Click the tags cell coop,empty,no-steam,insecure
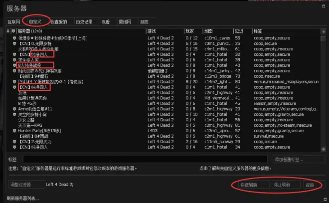The height and width of the screenshot is (203, 329). [283, 125]
